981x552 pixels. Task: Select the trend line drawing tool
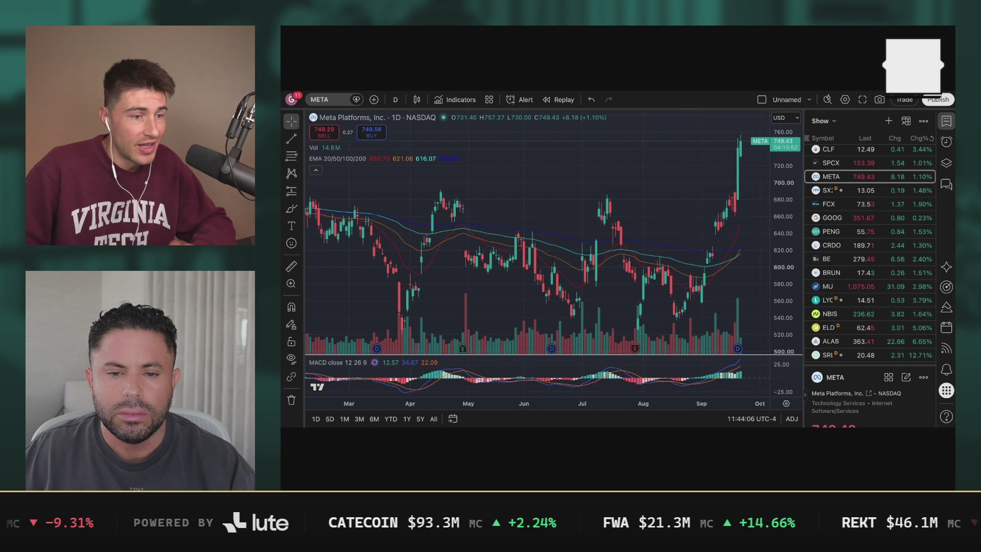(291, 139)
